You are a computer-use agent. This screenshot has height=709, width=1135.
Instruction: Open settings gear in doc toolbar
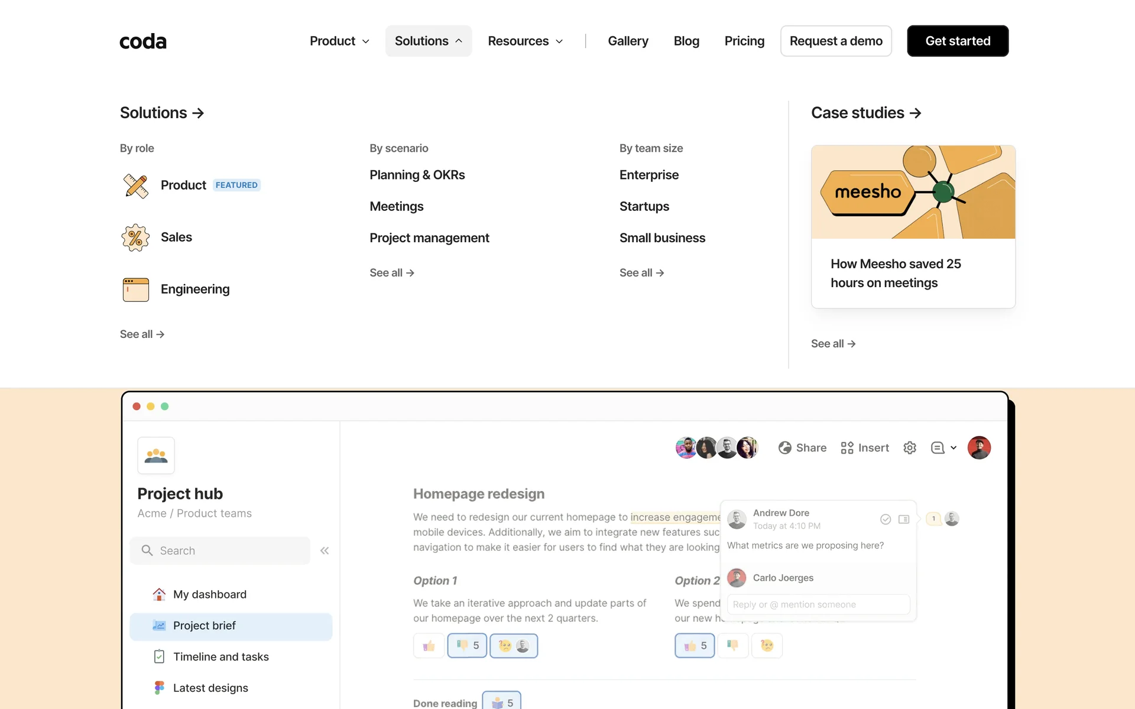point(910,448)
